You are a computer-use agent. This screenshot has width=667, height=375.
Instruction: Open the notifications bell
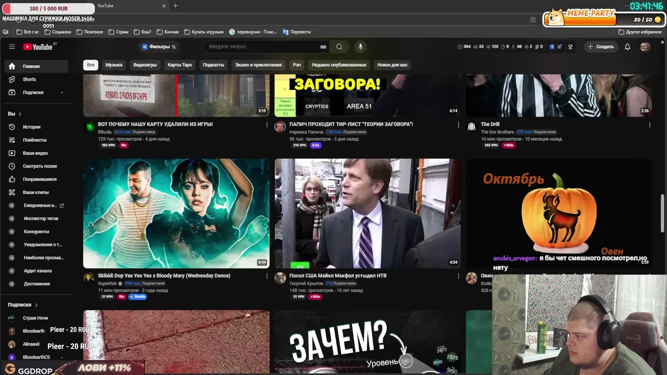point(627,46)
